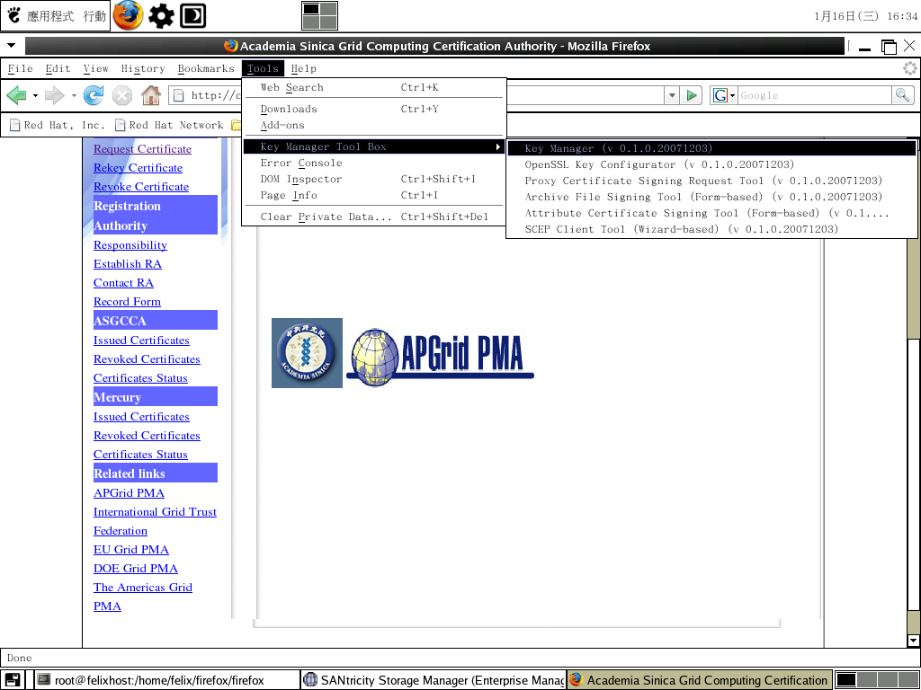Close the open Tools menu
The height and width of the screenshot is (690, 921).
263,68
